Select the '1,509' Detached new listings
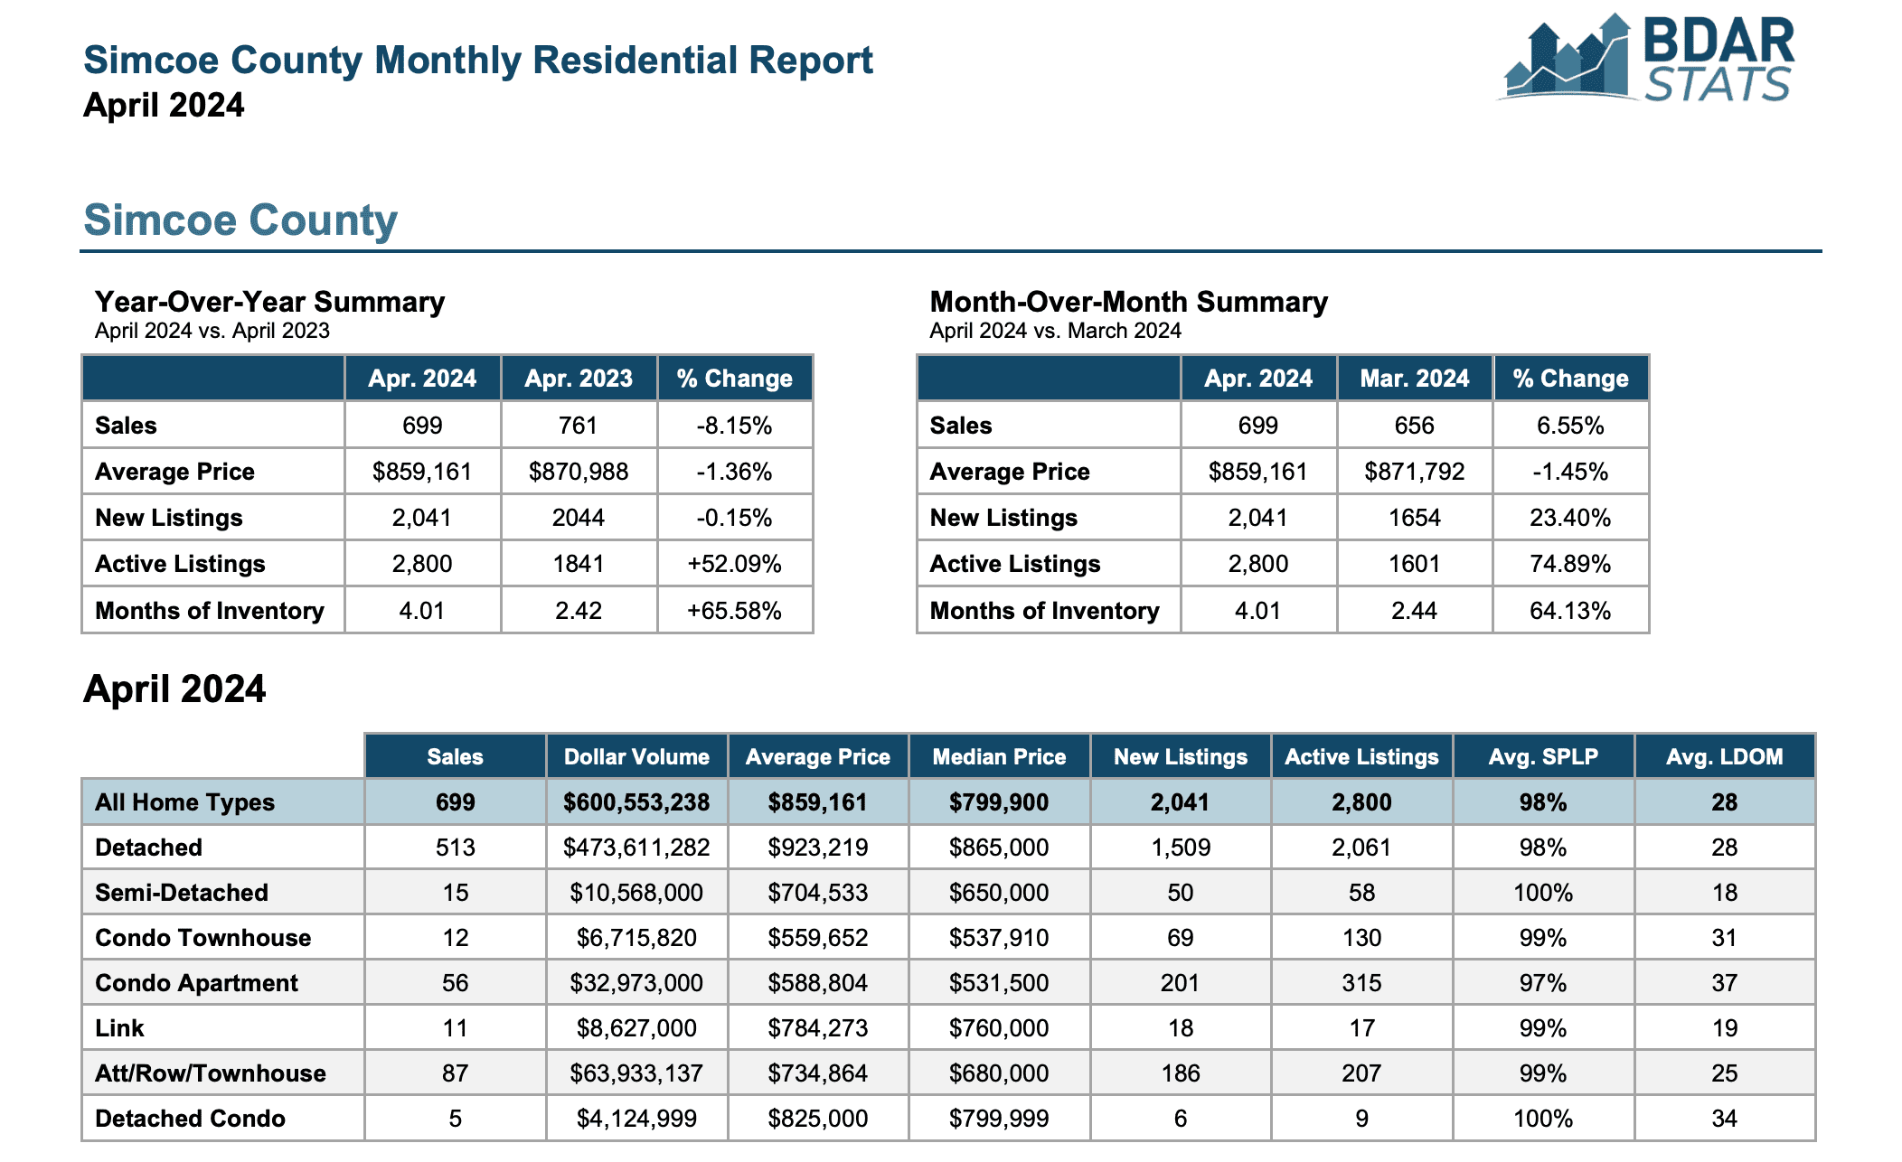1902x1162 pixels. 1181,848
